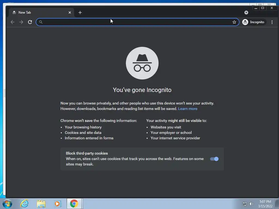Maximize the Chrome window

point(262,8)
